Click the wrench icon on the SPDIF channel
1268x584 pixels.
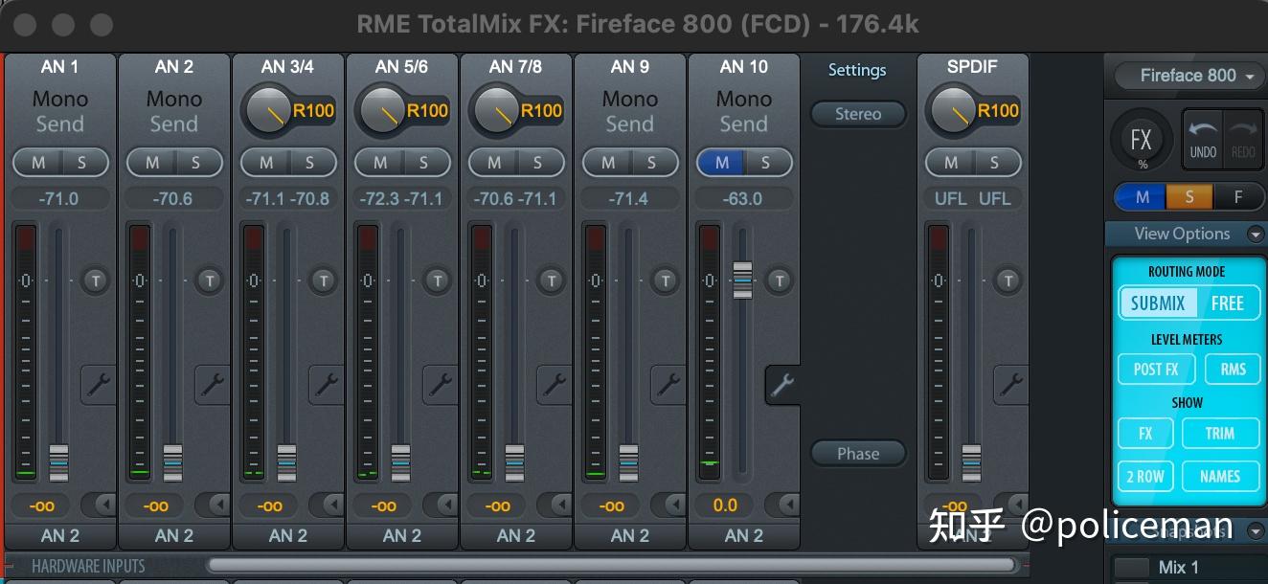click(1010, 386)
